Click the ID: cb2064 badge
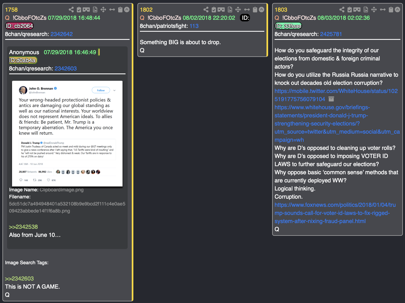Viewport: 405px width, 303px height. point(20,26)
